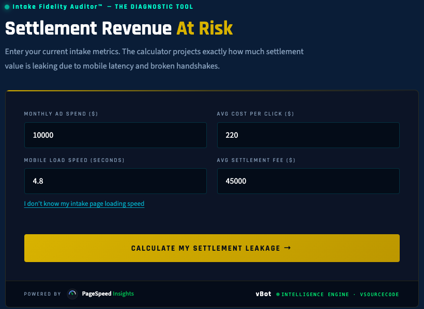The image size is (424, 309).
Task: Click the Avg Settlement Fee input field
Action: [308, 181]
